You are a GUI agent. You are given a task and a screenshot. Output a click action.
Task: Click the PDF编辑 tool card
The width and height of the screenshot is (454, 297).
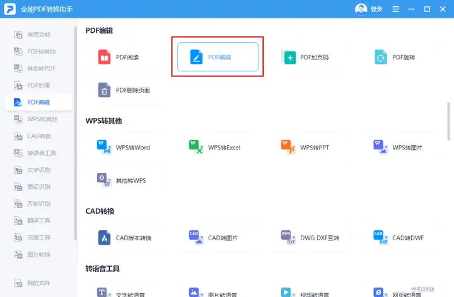[x=218, y=57]
